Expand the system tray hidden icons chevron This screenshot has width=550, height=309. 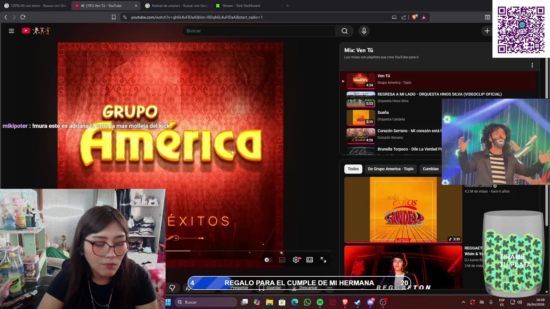click(463, 302)
